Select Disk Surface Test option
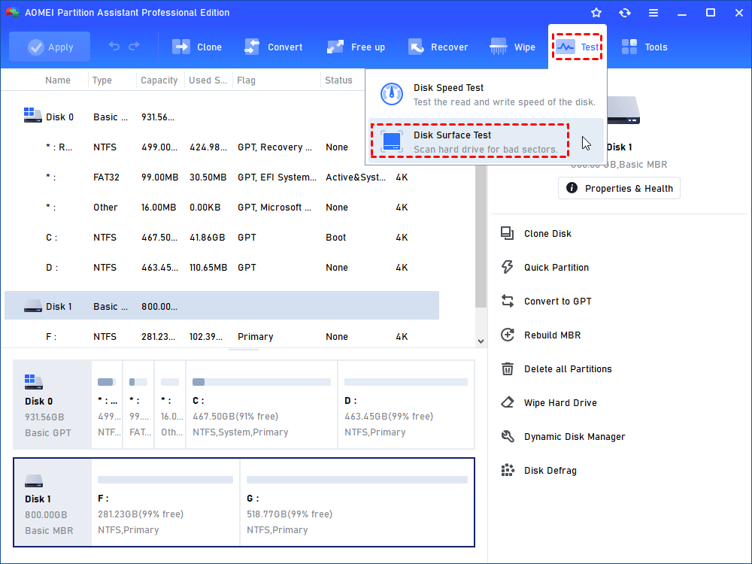This screenshot has height=564, width=752. click(x=486, y=141)
